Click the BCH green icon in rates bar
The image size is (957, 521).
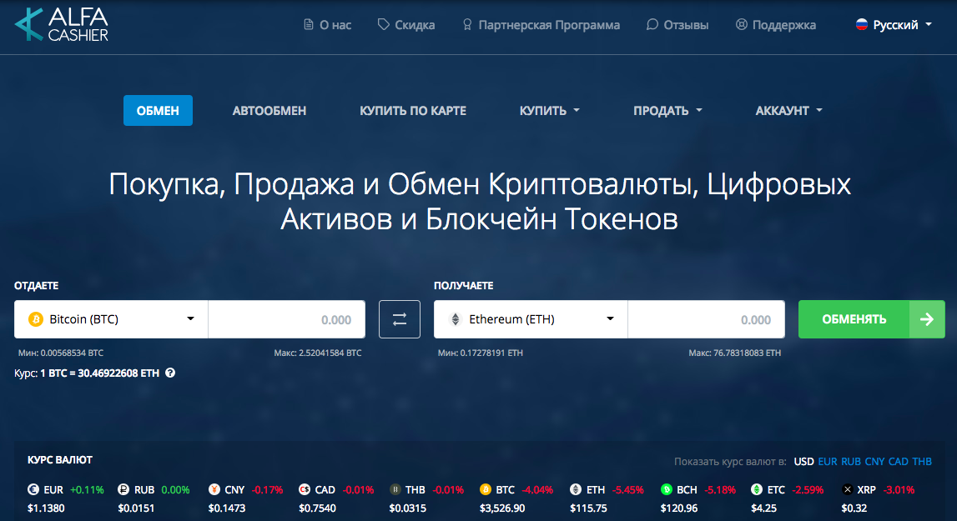(x=667, y=489)
